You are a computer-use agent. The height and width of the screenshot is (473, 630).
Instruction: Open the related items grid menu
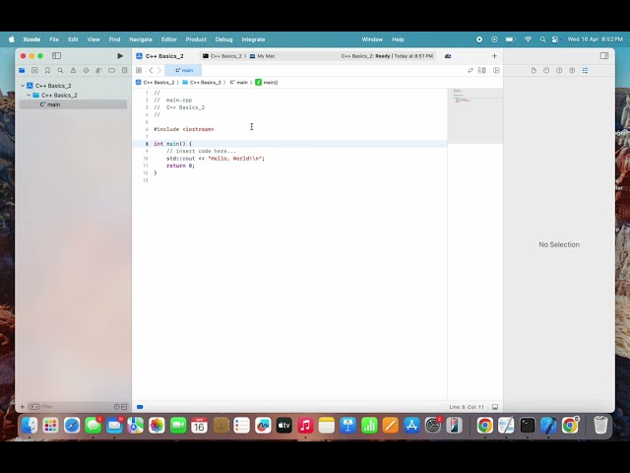coord(139,70)
